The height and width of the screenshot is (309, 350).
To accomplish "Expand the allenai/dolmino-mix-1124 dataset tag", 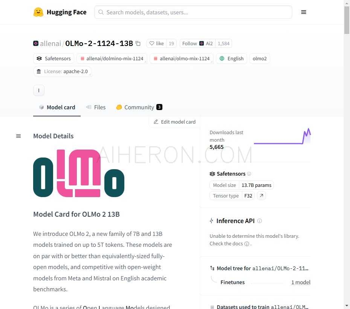I will coord(112,58).
